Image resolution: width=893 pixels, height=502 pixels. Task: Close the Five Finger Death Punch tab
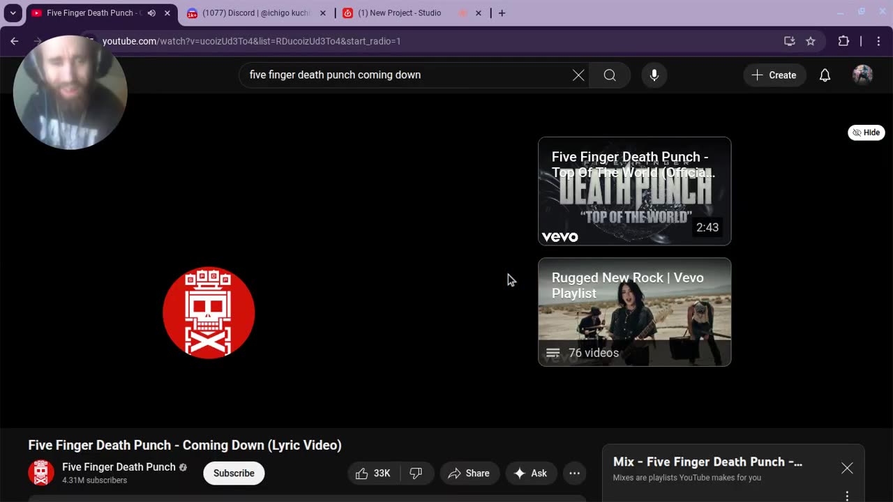coord(167,13)
